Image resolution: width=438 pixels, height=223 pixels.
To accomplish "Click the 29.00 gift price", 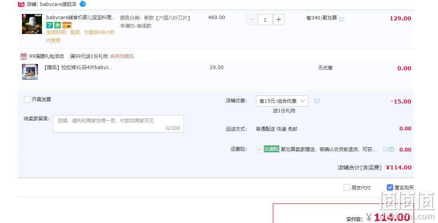I will [216, 67].
